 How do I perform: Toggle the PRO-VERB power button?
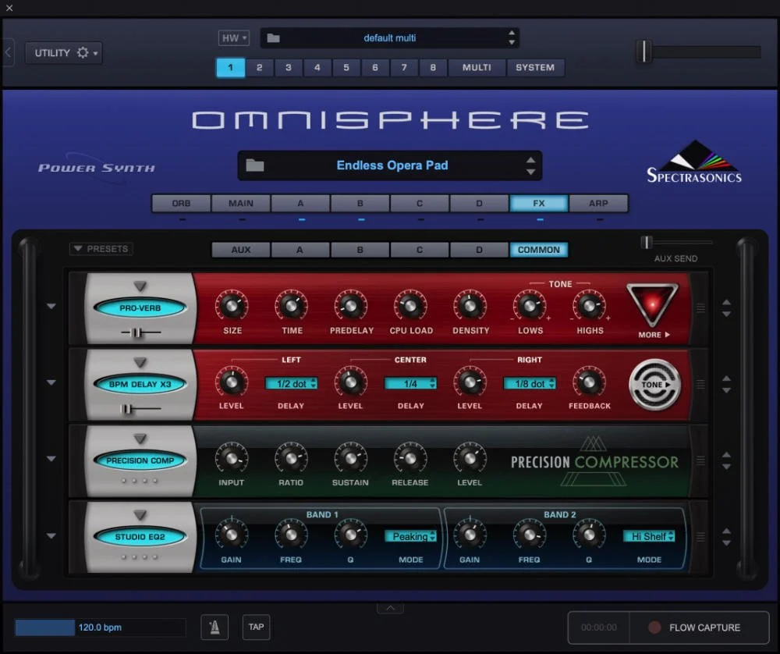(x=140, y=308)
